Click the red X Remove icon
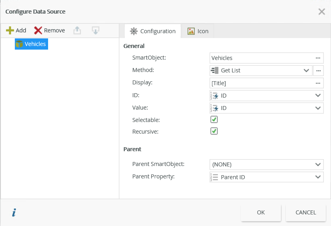The width and height of the screenshot is (331, 226). coord(38,30)
